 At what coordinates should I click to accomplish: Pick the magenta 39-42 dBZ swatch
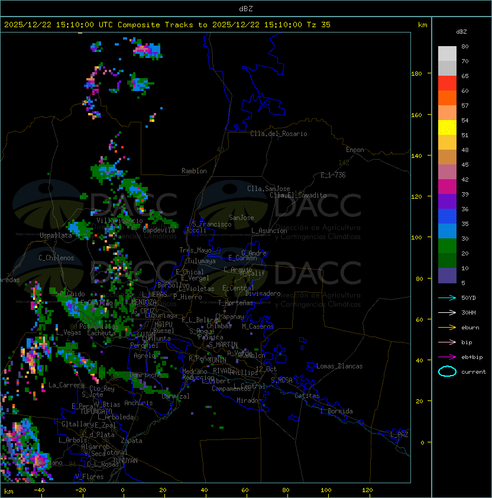click(x=447, y=187)
